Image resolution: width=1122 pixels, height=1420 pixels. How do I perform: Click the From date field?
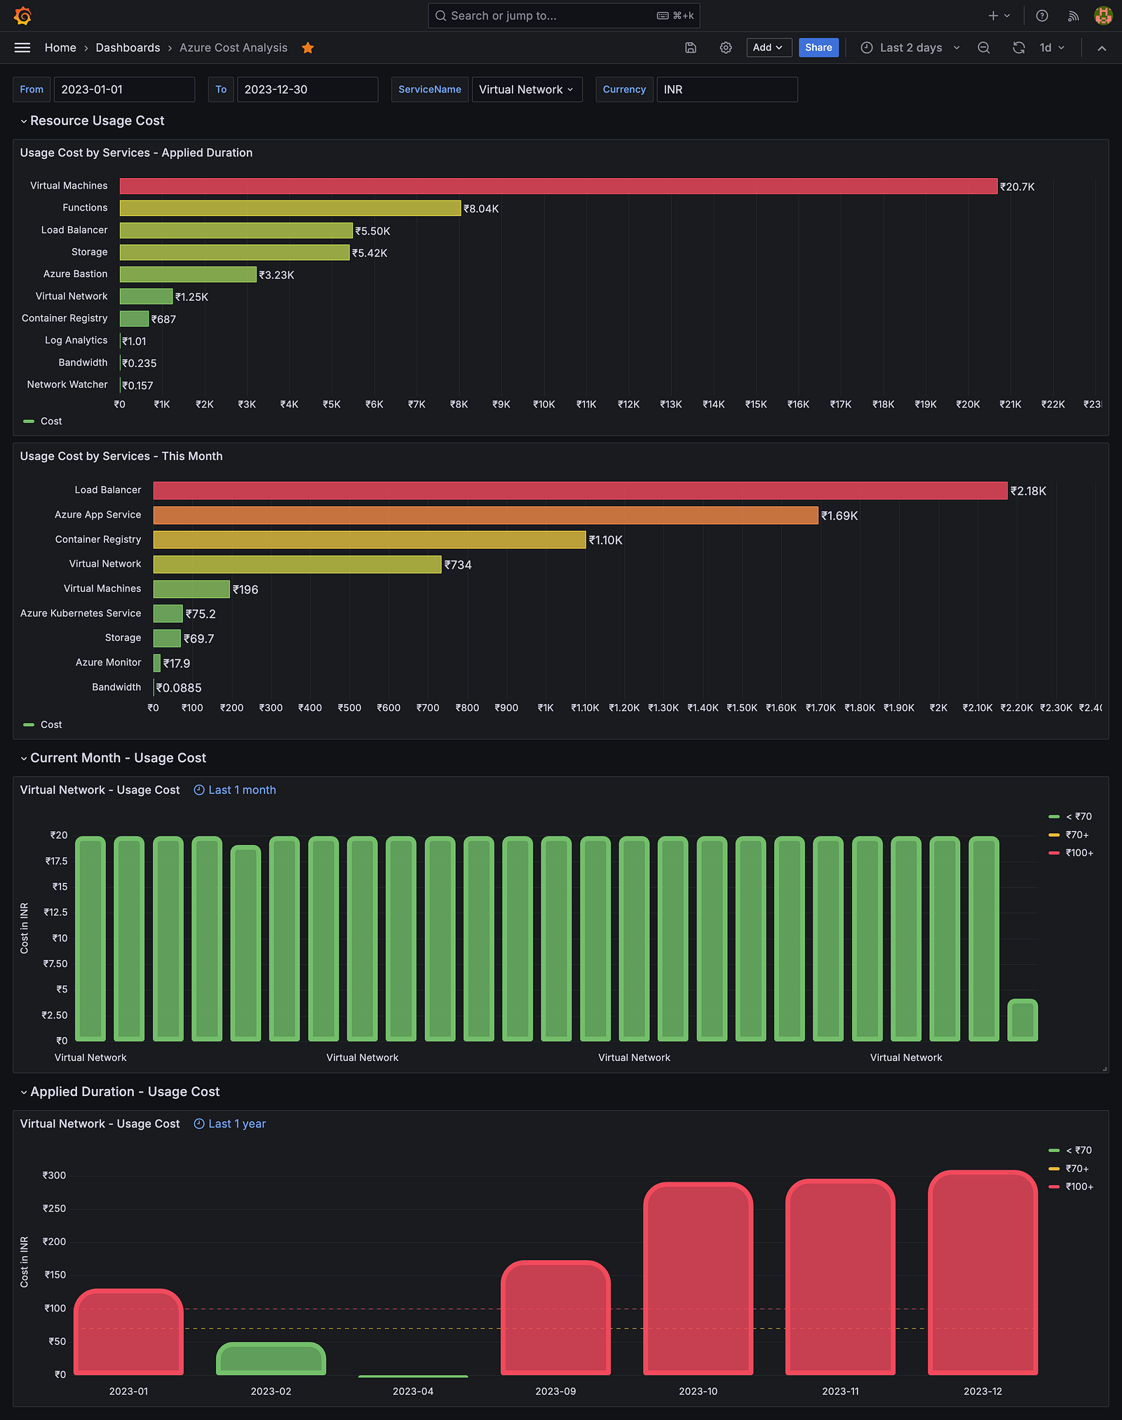[124, 90]
